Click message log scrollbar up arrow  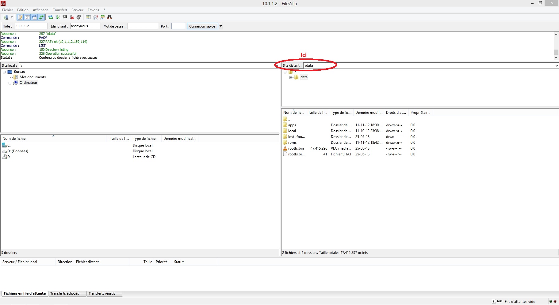coord(556,34)
